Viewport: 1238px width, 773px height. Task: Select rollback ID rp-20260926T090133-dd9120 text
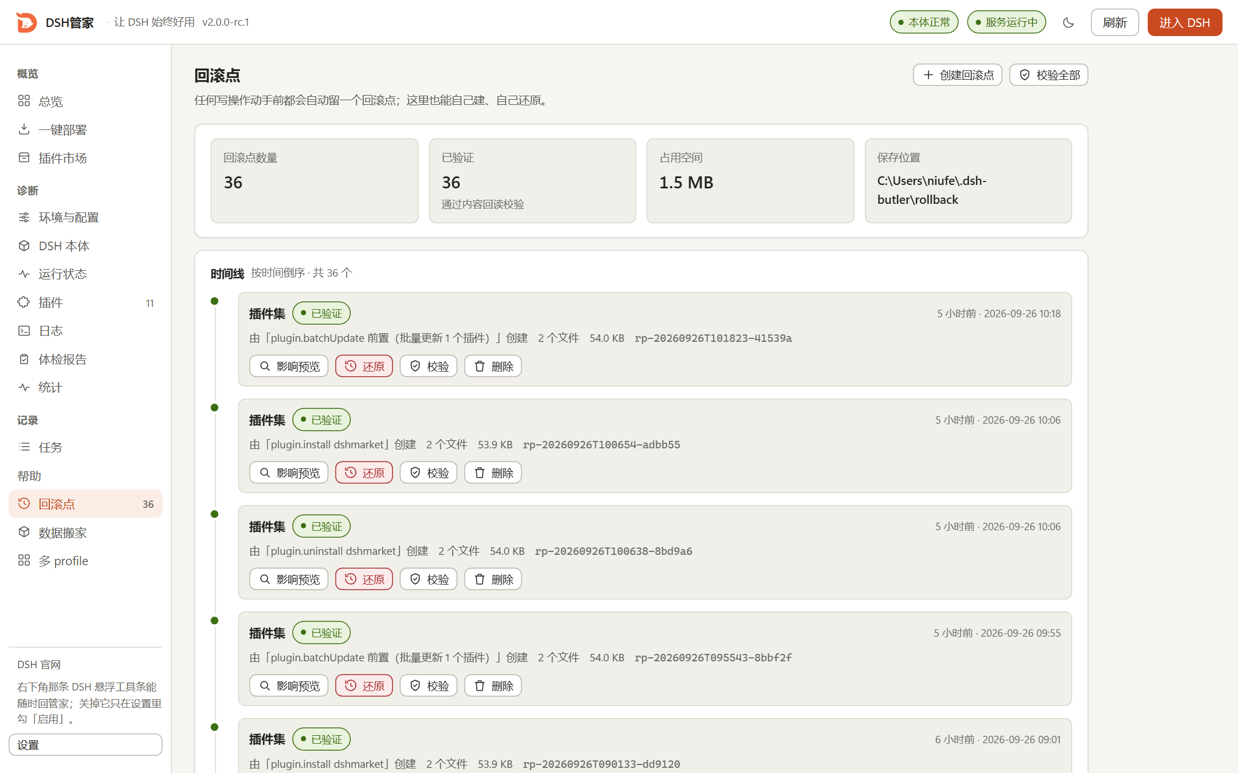pyautogui.click(x=601, y=764)
